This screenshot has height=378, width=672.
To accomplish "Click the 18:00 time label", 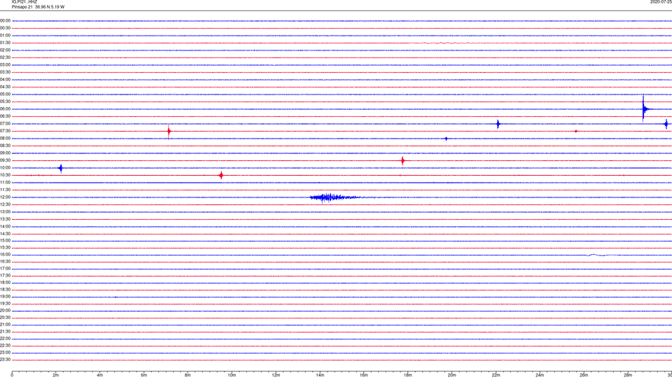I will tap(5, 283).
